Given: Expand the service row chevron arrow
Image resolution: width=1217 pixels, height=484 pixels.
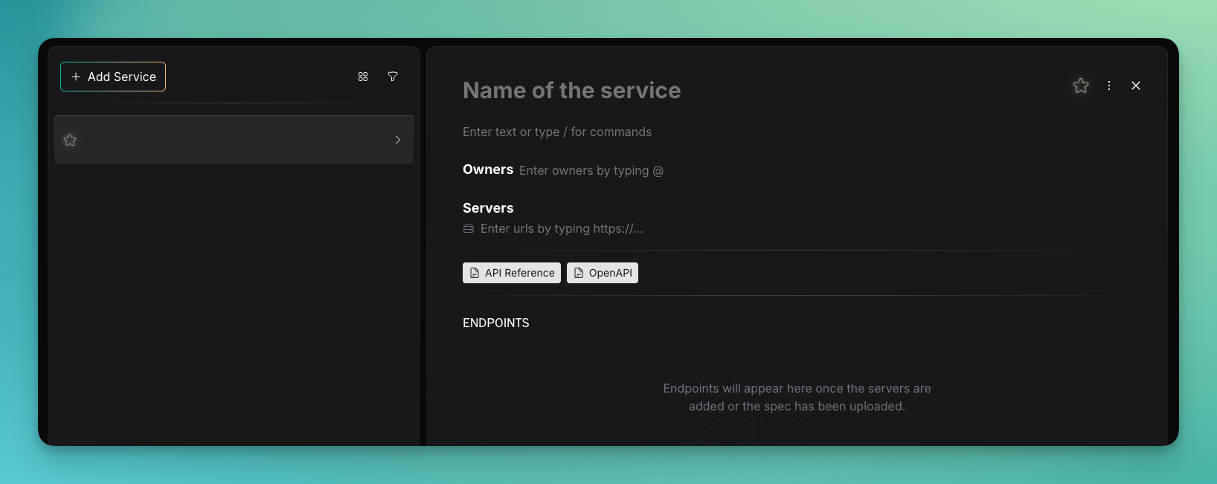Looking at the screenshot, I should pos(398,140).
